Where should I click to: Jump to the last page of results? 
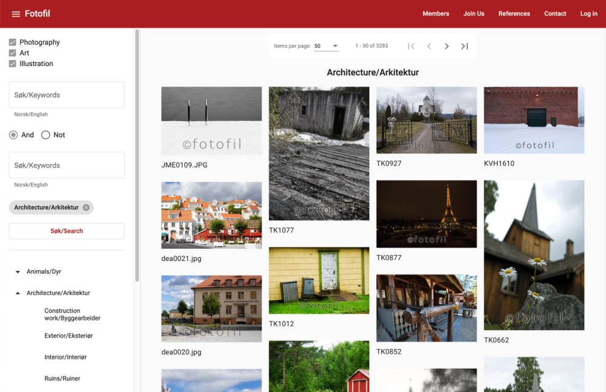(465, 46)
